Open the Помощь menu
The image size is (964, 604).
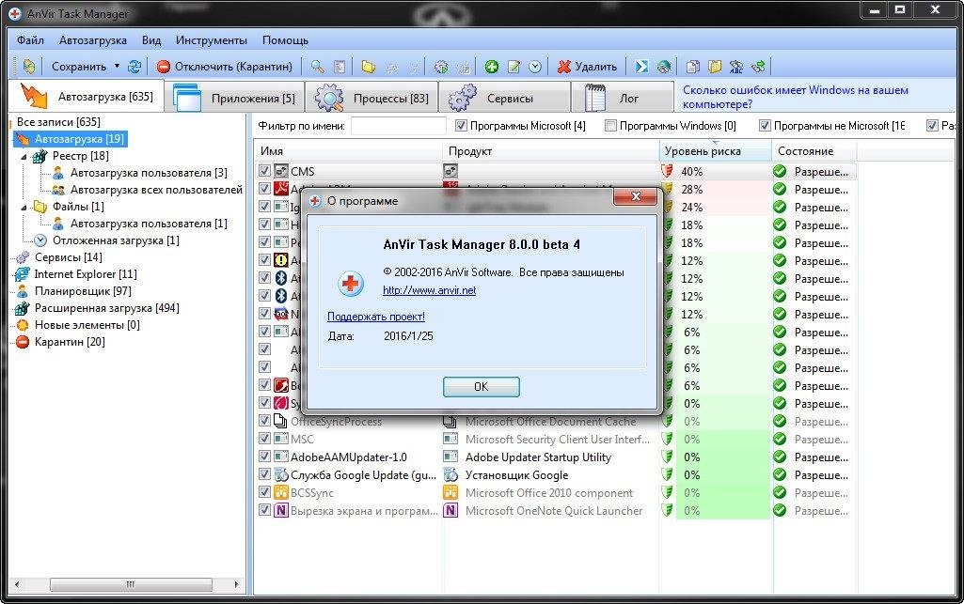point(285,40)
